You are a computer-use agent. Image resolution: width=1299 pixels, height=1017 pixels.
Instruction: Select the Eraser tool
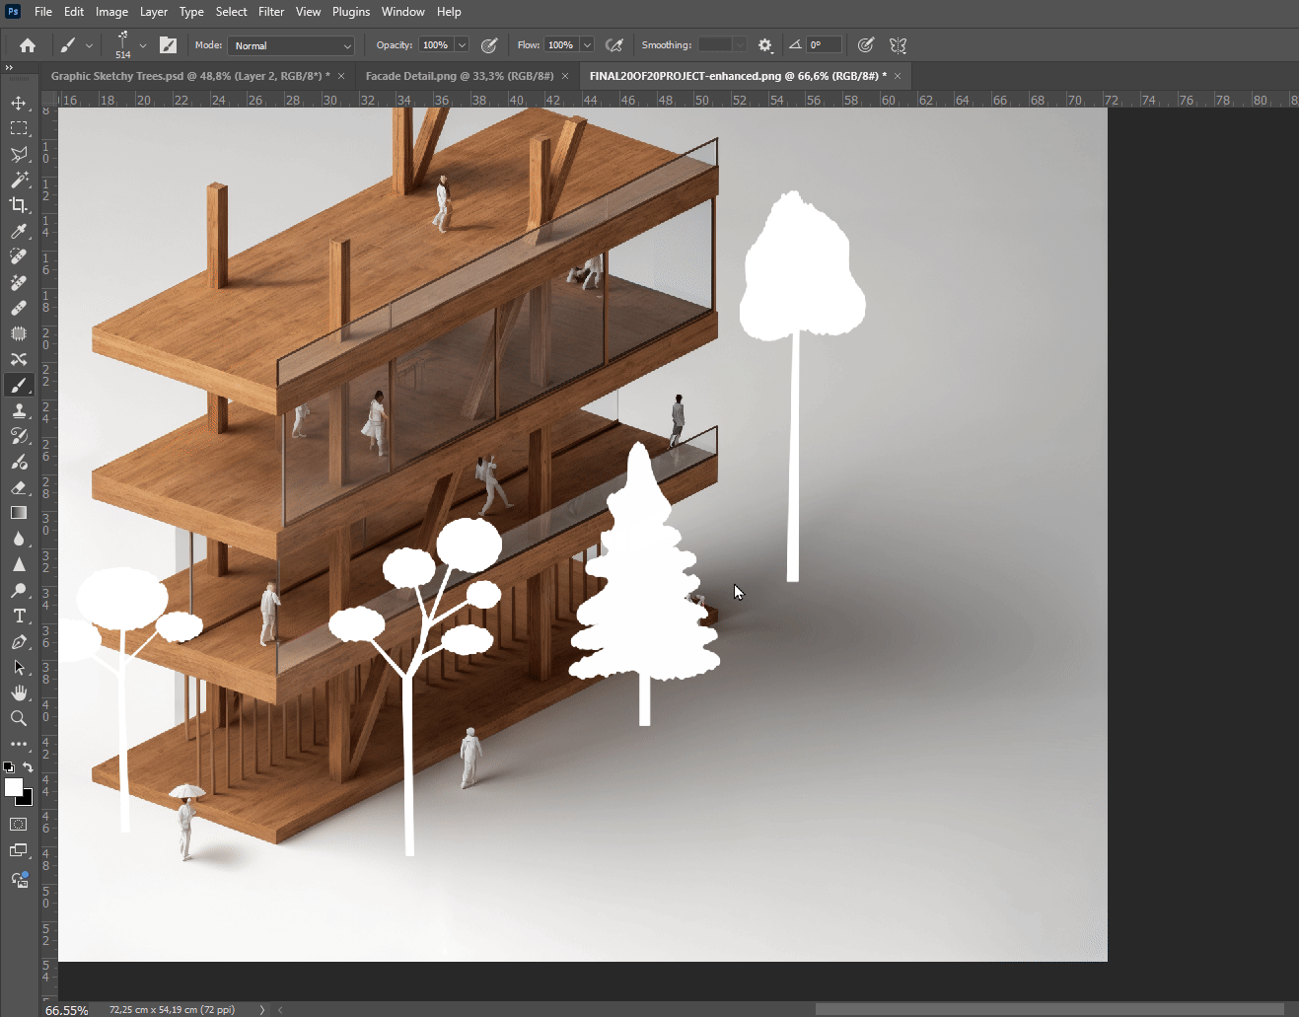point(19,487)
